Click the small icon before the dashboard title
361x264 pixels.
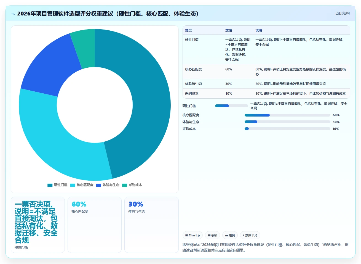point(13,14)
